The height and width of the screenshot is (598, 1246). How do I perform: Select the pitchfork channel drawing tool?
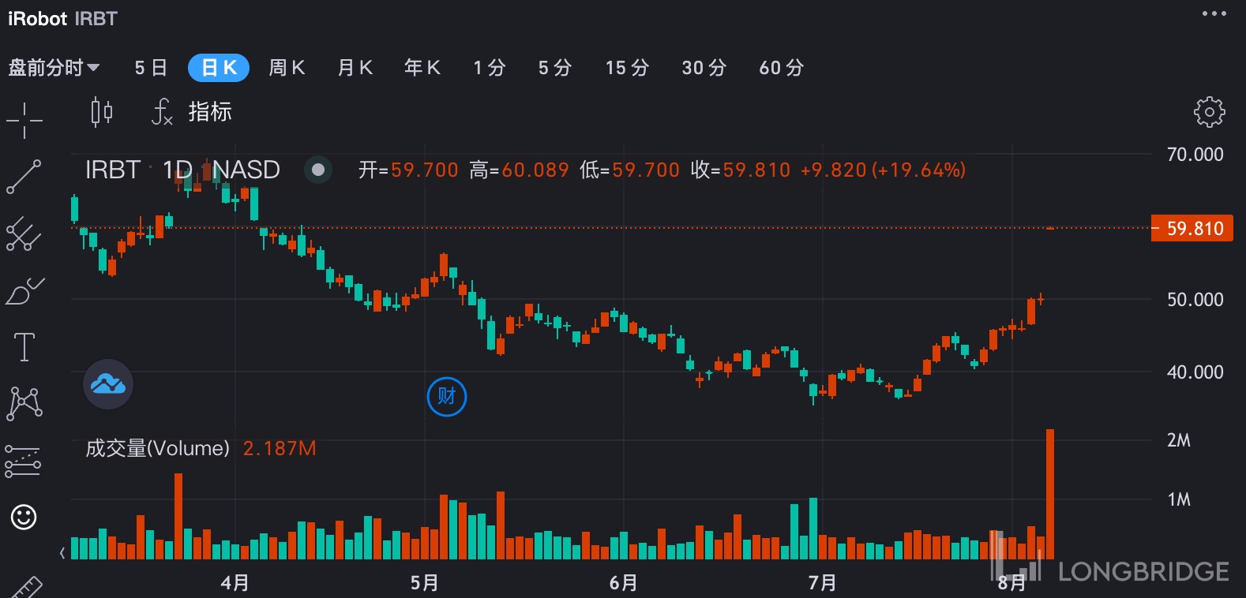pos(24,234)
